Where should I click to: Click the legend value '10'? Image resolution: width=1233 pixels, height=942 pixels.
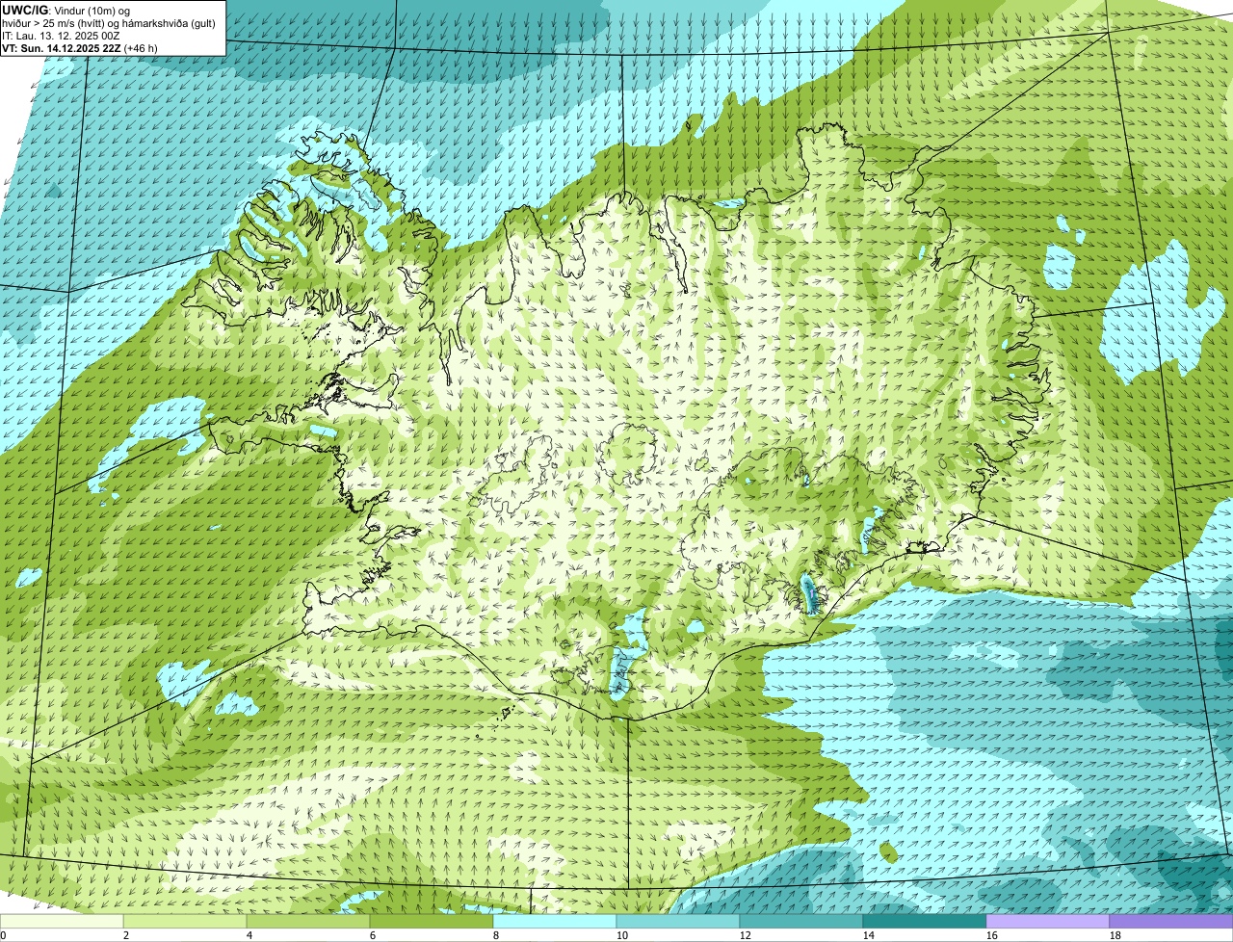point(622,935)
